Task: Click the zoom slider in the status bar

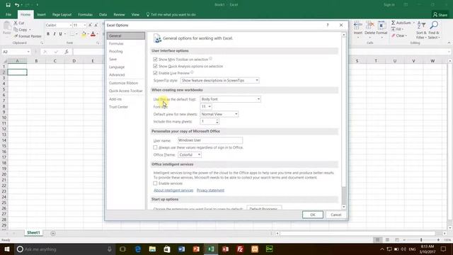Action: coord(421,239)
